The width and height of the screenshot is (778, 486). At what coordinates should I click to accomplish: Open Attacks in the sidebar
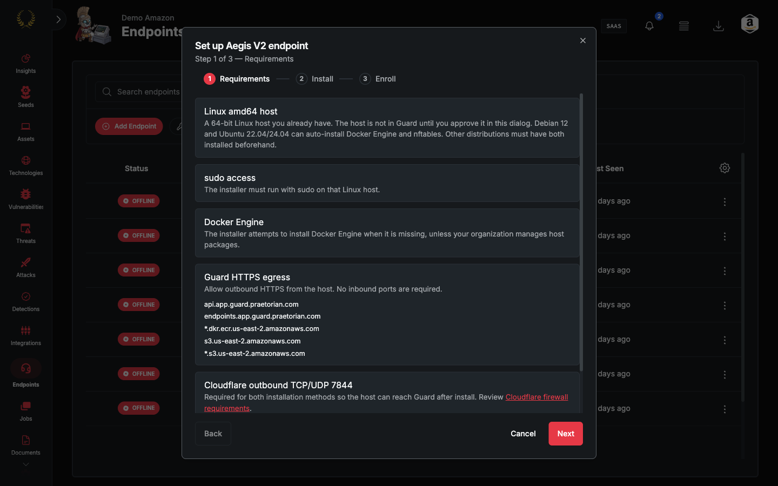(25, 268)
